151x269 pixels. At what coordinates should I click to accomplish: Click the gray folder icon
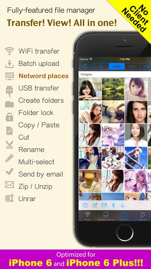point(9,104)
